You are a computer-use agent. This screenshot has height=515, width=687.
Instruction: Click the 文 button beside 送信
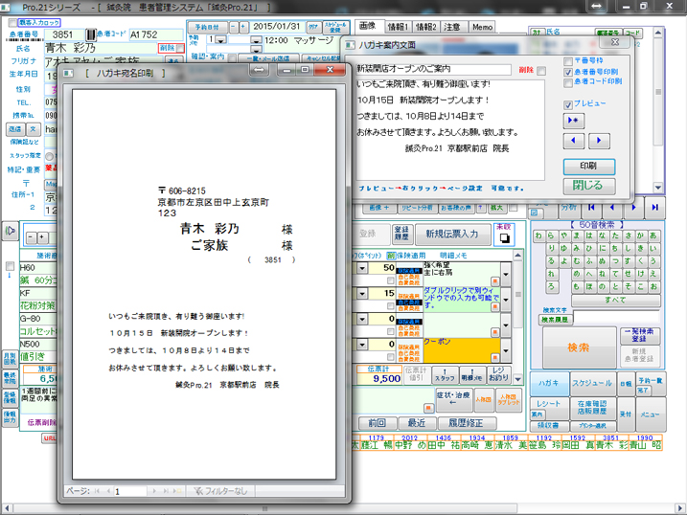pos(34,129)
